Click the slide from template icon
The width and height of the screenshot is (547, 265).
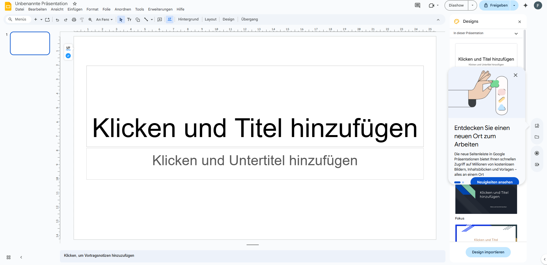tap(47, 19)
